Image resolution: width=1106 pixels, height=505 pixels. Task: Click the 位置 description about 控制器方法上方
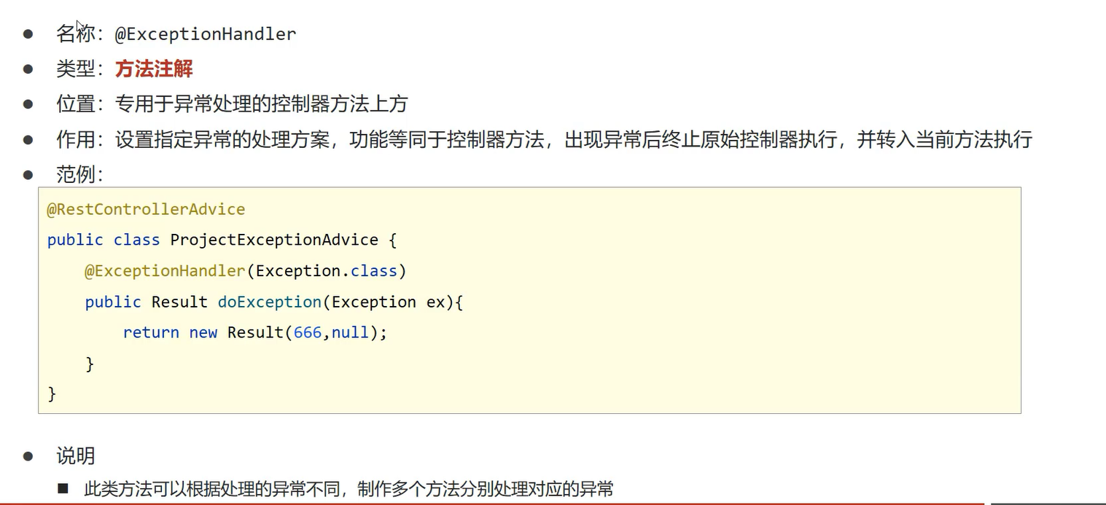click(x=261, y=104)
